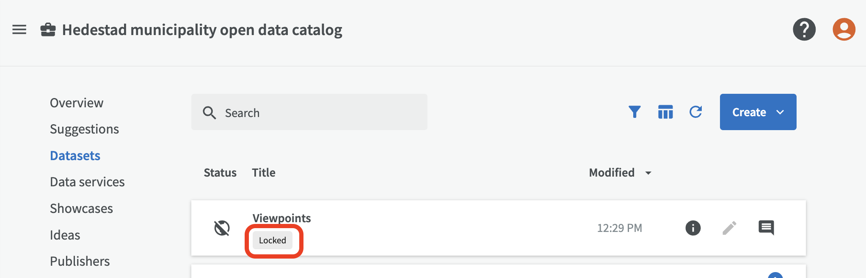The image size is (866, 278).
Task: Edit the Viewpoints dataset with the pencil icon
Action: pyautogui.click(x=729, y=228)
